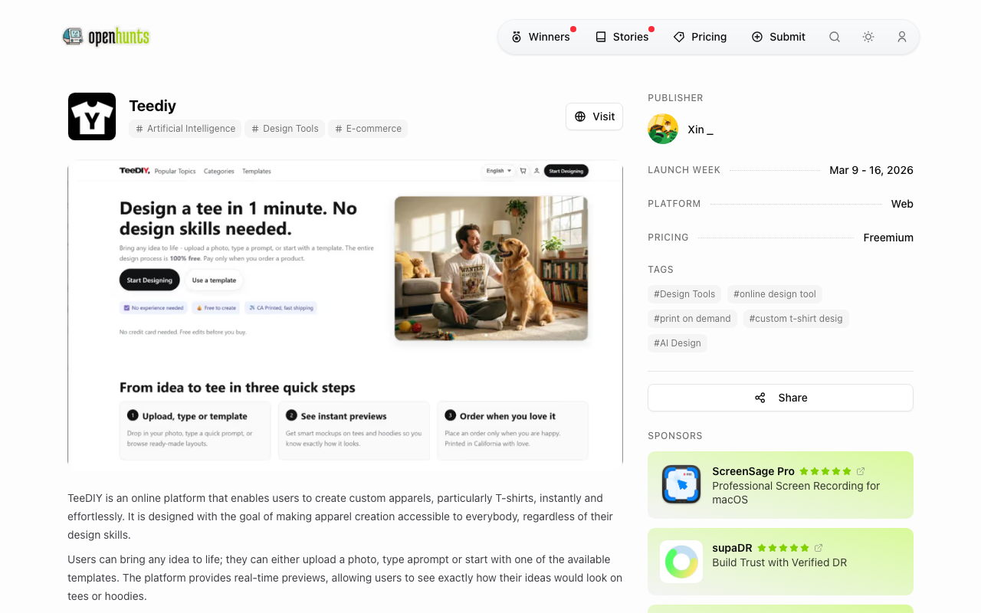Screen dimensions: 981x613
Task: Go to the Stories page
Action: click(622, 37)
